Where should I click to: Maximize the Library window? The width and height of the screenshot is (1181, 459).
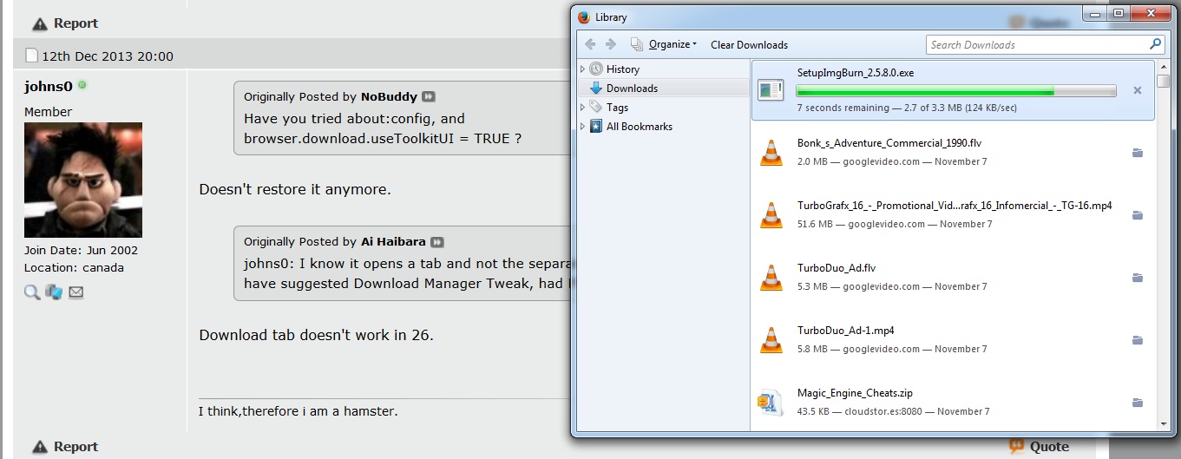point(1119,13)
